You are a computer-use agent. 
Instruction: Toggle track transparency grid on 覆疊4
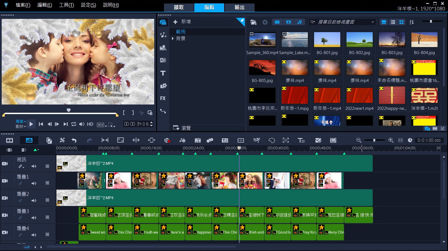(47, 234)
